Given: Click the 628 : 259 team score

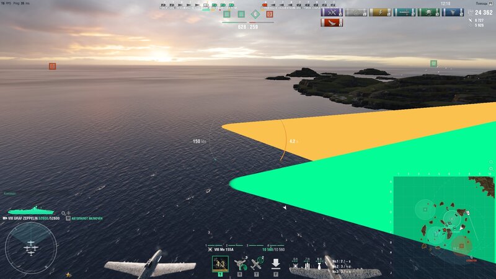Looking at the screenshot, I should point(248,27).
